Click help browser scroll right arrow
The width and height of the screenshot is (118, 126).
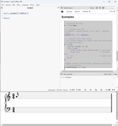coord(115,71)
